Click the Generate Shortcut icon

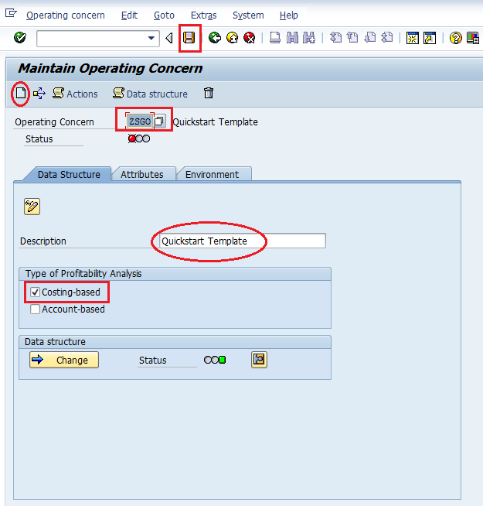coord(430,38)
